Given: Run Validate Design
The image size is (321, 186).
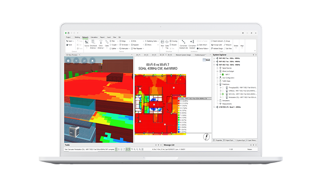Looking at the screenshot, I should (217, 49).
